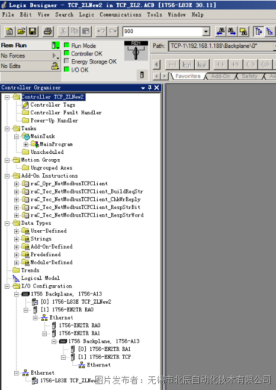Click the Copy toolbar icon
This screenshot has width=276, height=390.
pos(74,31)
